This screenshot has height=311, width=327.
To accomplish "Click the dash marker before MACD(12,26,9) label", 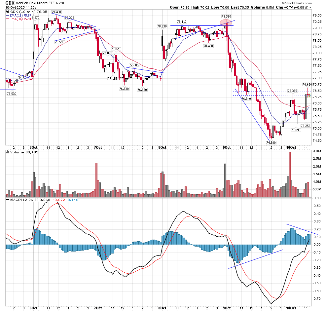I will point(8,200).
